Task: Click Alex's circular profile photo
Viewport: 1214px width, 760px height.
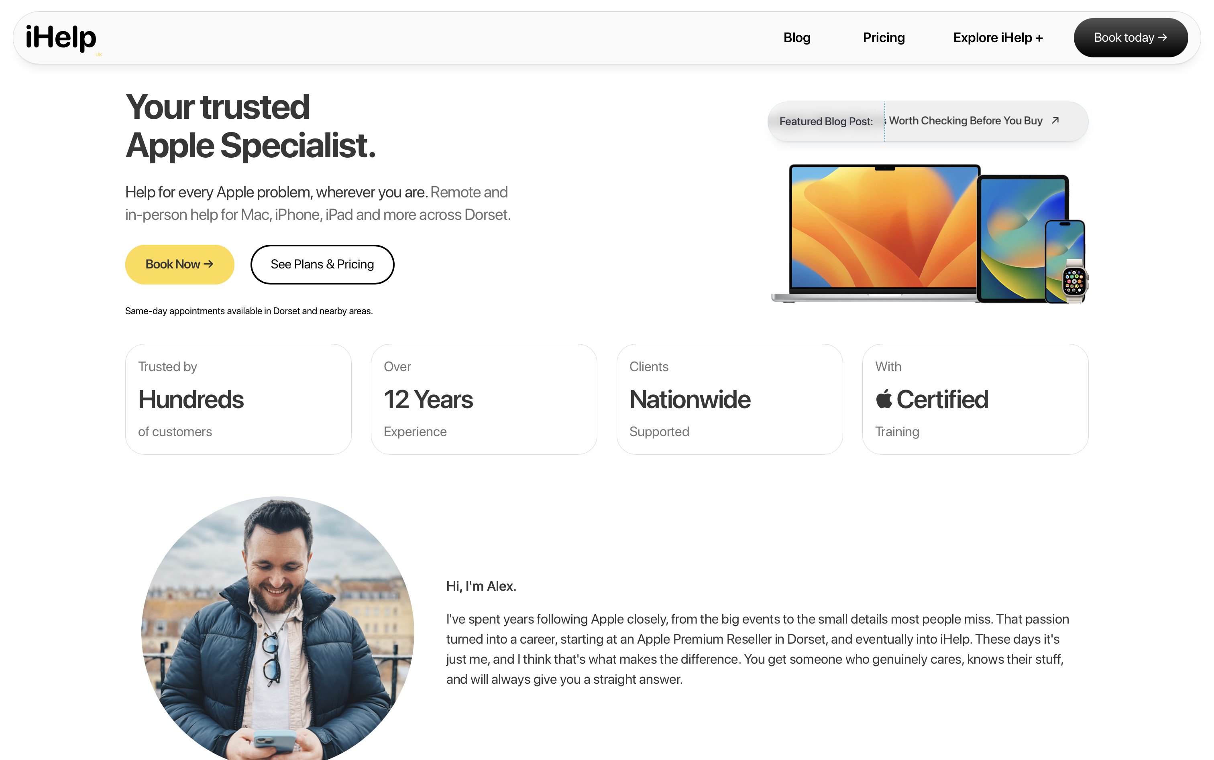Action: coord(277,628)
